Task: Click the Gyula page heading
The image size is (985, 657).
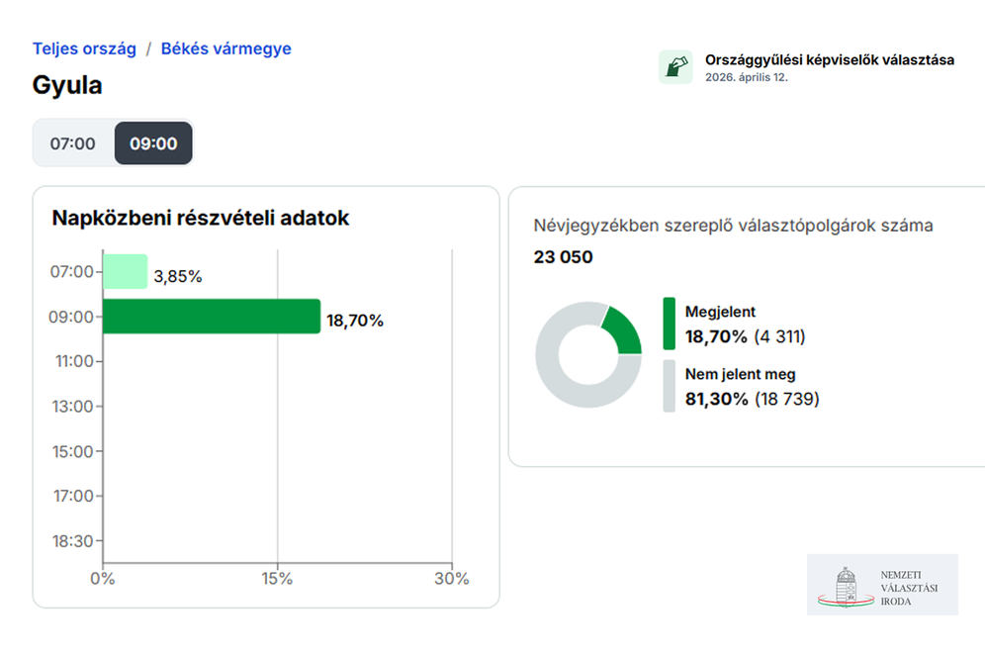Action: 67,85
